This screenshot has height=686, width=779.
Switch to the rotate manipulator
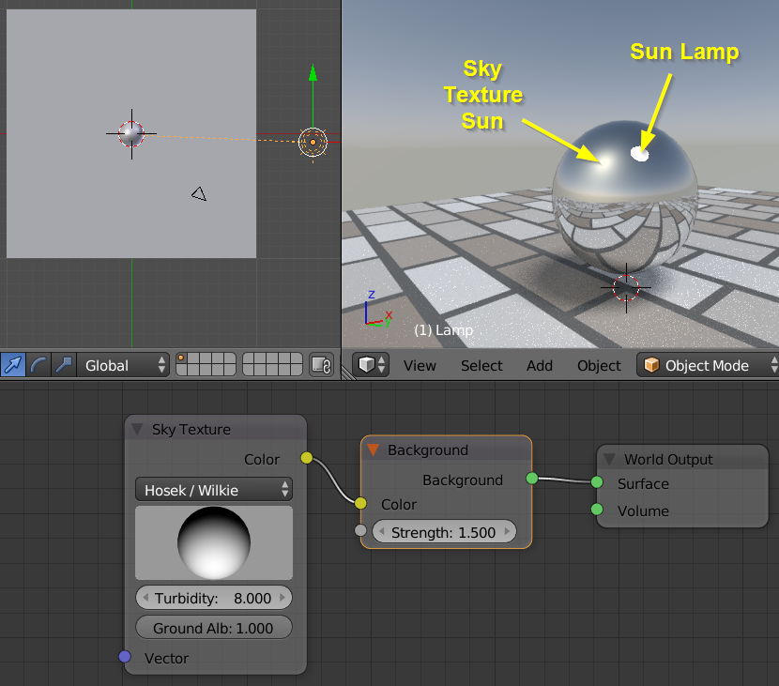pos(36,365)
